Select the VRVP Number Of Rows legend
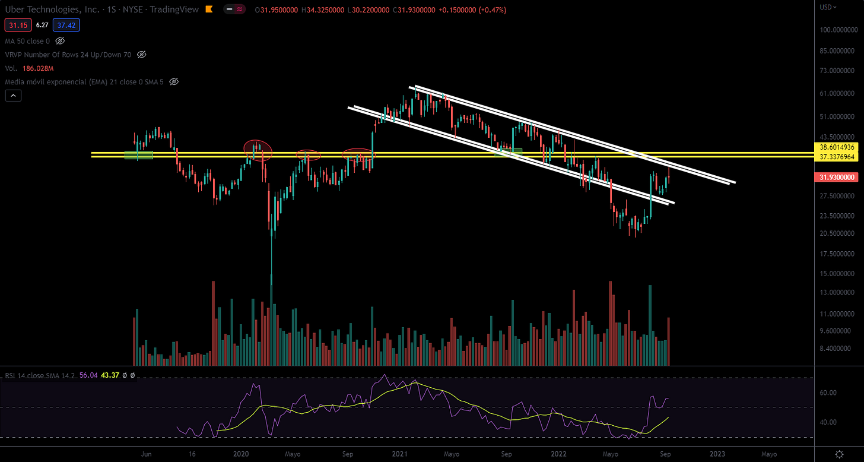The width and height of the screenshot is (864, 462). 68,55
